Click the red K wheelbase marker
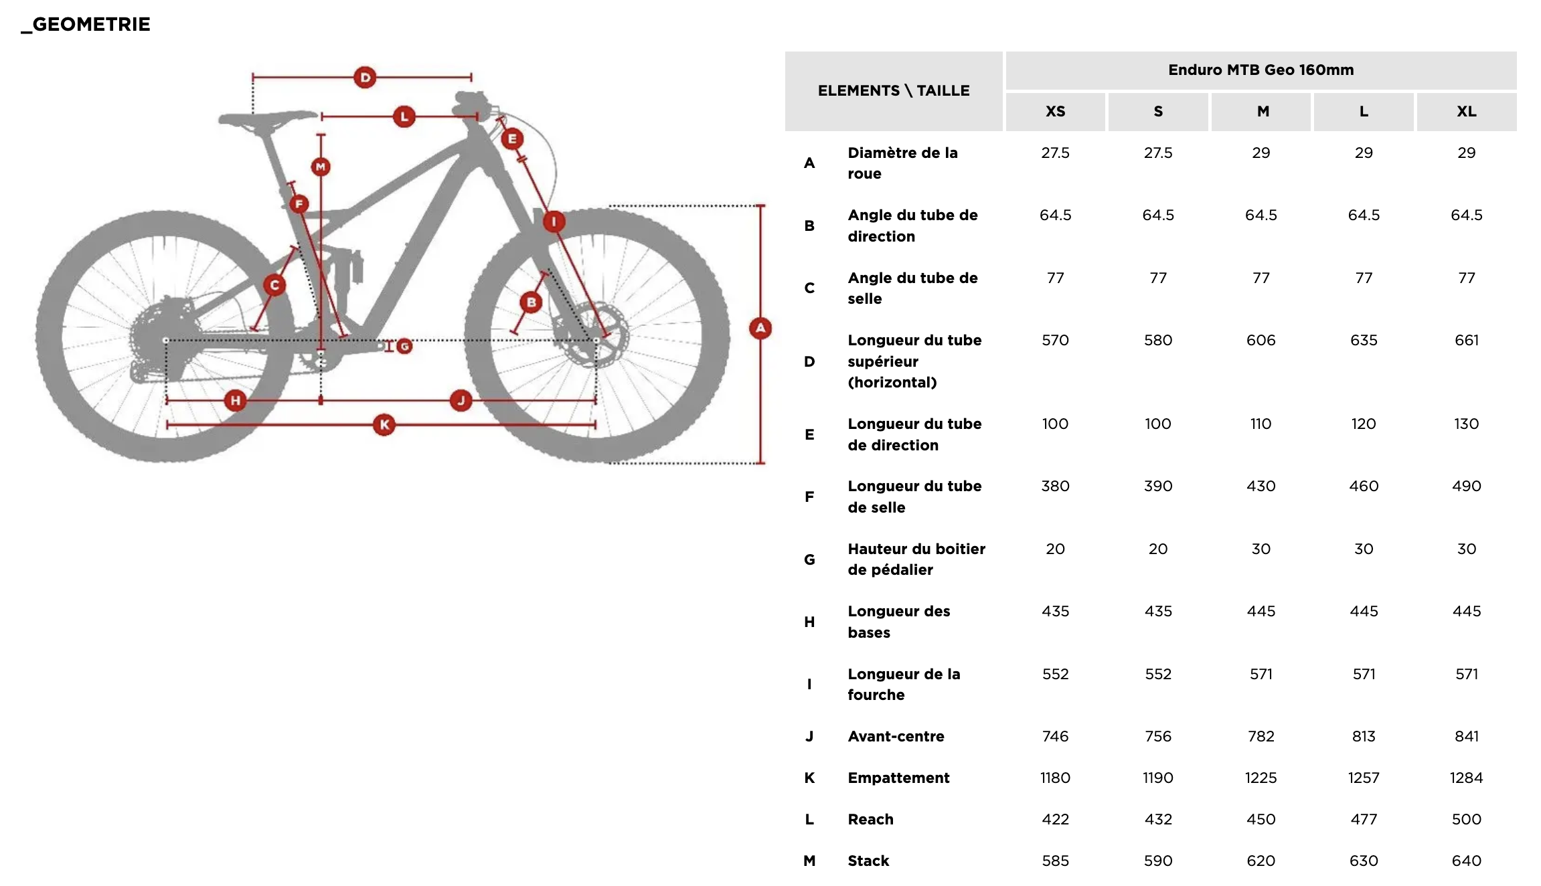The width and height of the screenshot is (1541, 886). [384, 424]
